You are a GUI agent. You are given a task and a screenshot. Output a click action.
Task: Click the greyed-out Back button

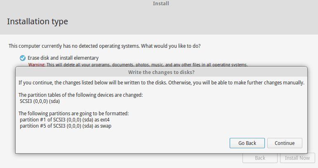[260, 158]
